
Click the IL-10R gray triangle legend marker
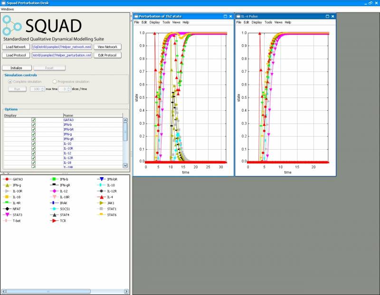pyautogui.click(x=7, y=191)
